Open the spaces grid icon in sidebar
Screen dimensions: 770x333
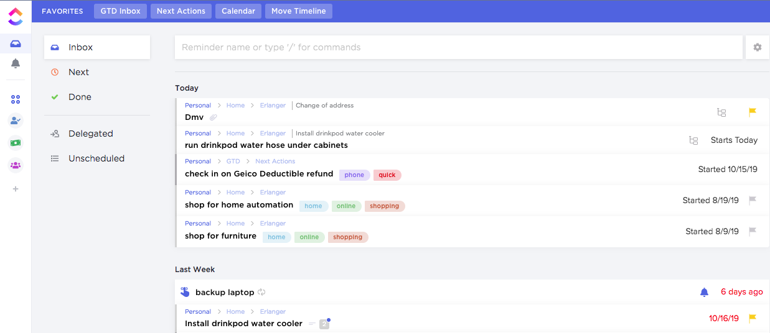(16, 99)
